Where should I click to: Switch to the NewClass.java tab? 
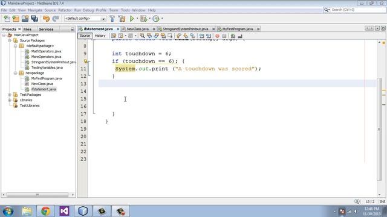point(138,29)
